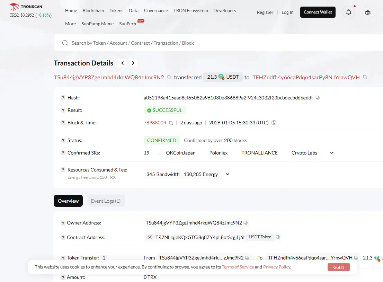Copy the USDT contract address

[x=277, y=237]
